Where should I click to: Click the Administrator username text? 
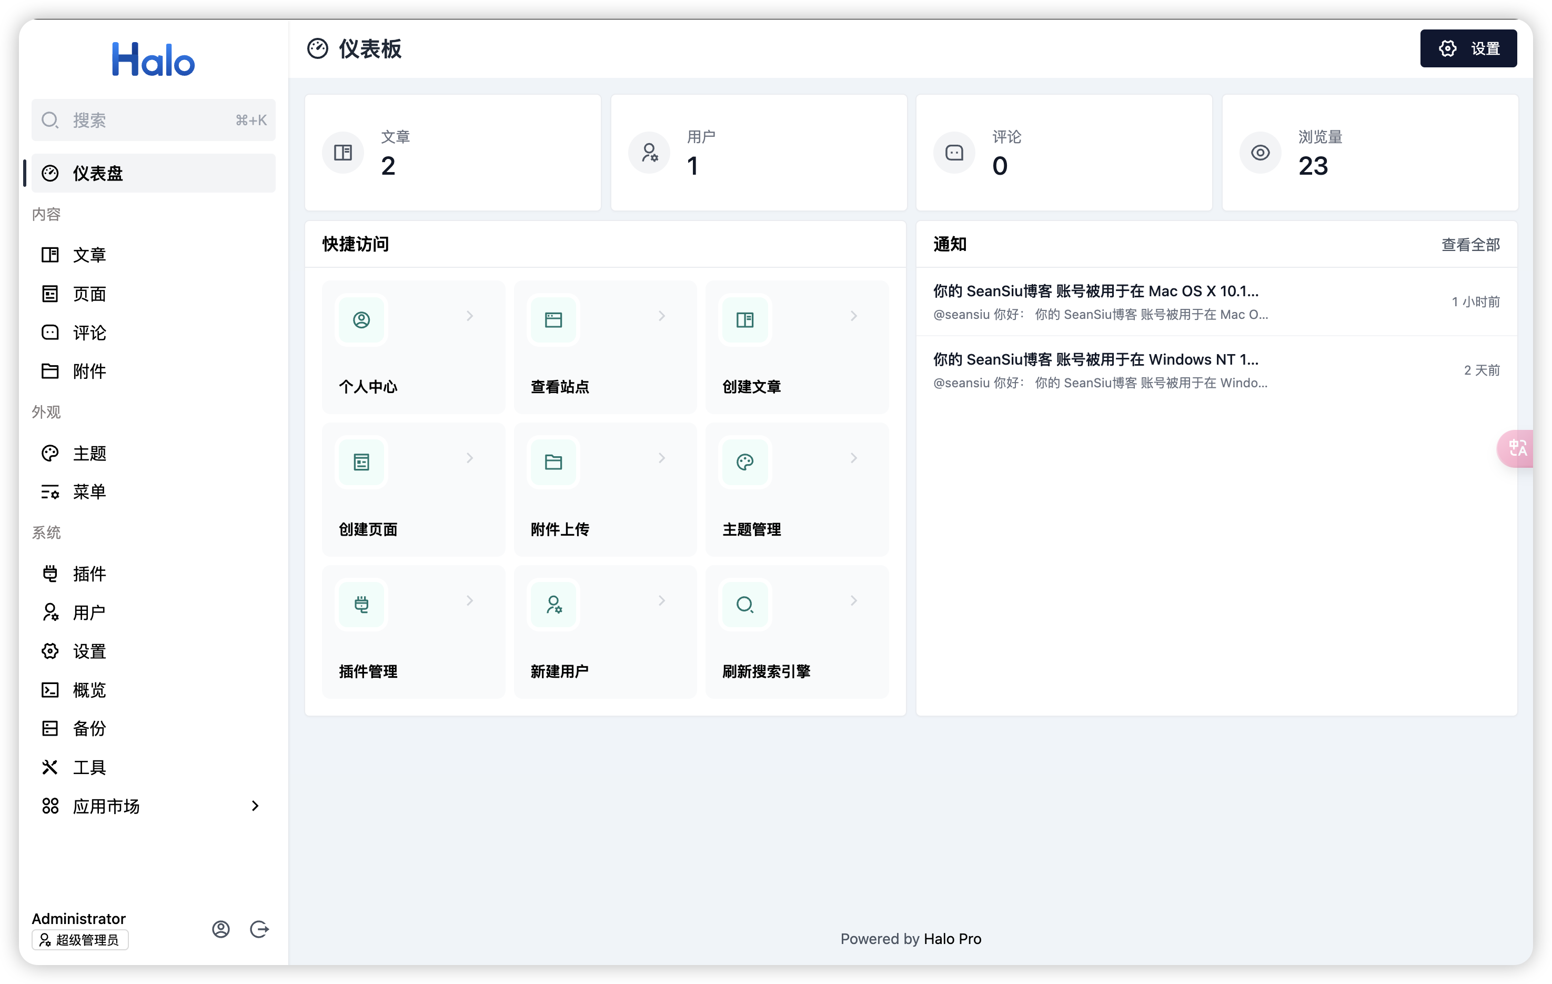coord(78,918)
